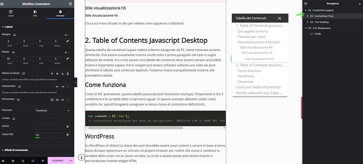This screenshot has height=164, width=363.
Task: Open page settings gear in footer
Action: click(x=3, y=161)
